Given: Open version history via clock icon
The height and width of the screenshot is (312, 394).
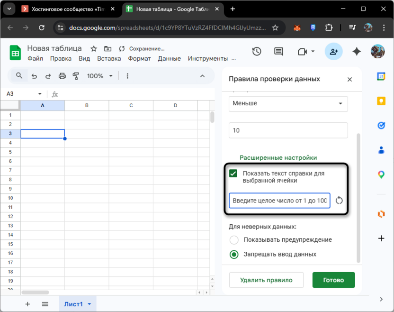Looking at the screenshot, I should click(256, 51).
